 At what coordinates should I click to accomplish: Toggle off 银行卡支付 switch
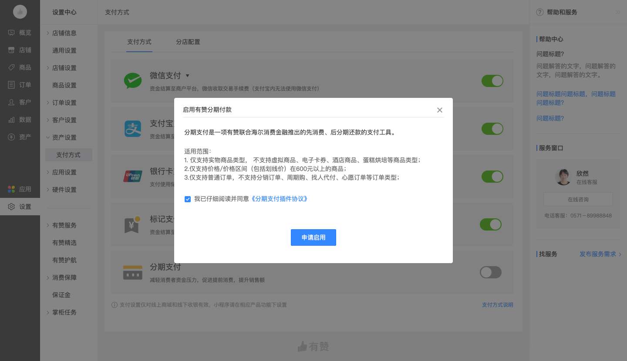click(492, 177)
